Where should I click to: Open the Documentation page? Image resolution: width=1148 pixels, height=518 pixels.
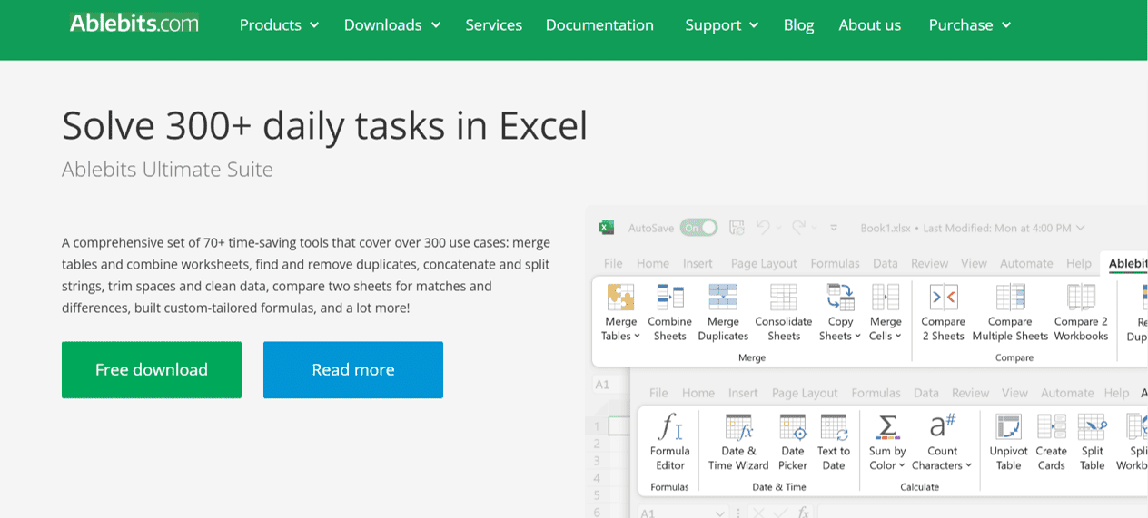coord(599,25)
